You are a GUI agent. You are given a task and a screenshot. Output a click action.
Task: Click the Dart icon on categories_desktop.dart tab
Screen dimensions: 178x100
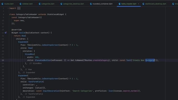[61, 4]
